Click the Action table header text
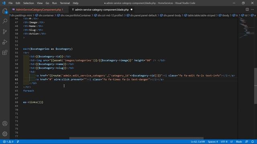The image size is (257, 144). click(34, 34)
